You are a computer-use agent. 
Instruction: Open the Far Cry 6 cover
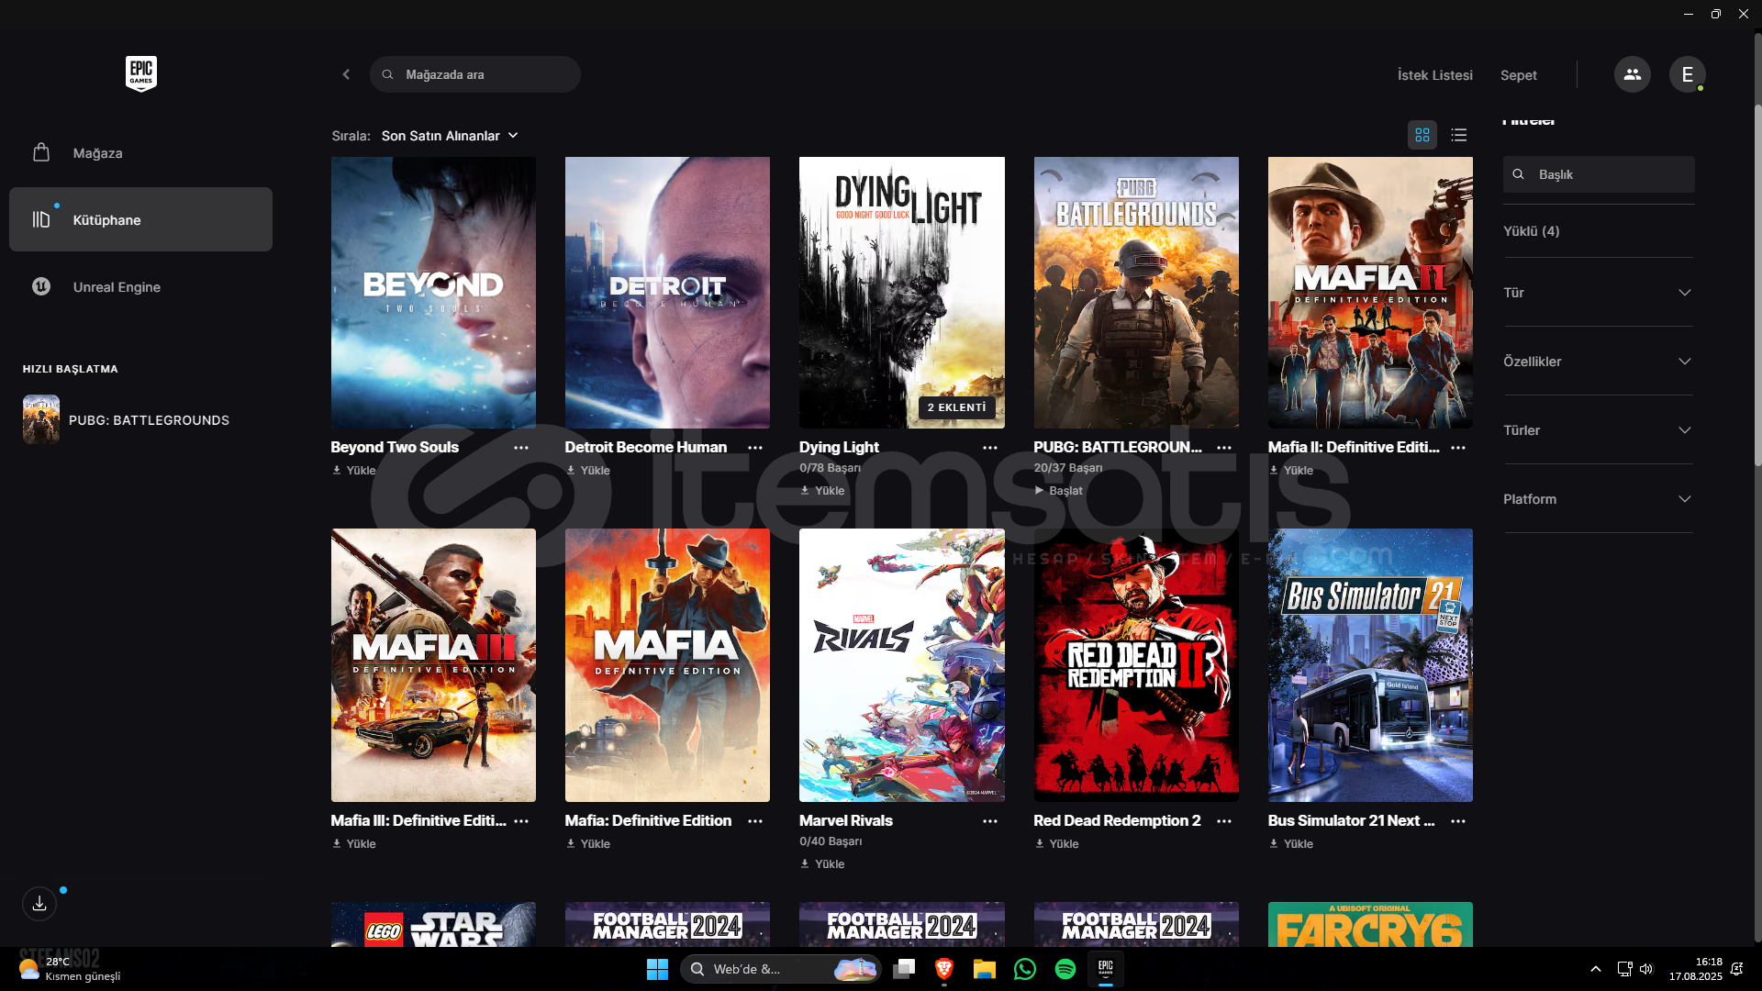click(1370, 924)
